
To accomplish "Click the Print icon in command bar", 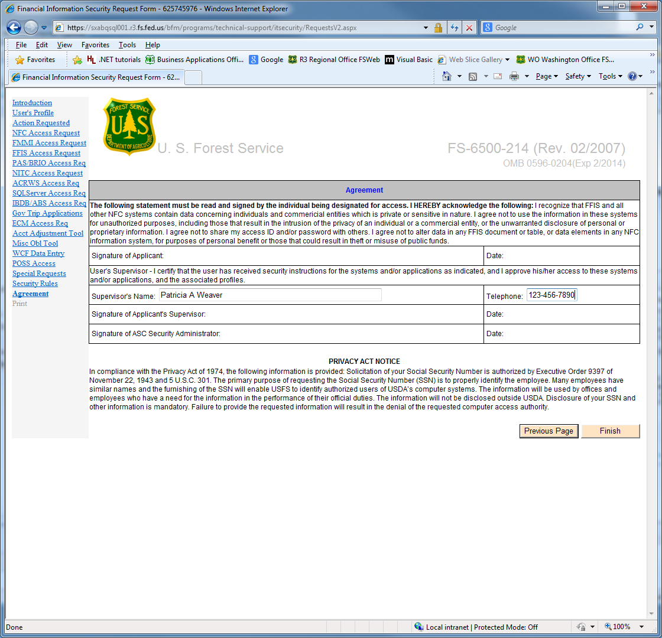I will click(x=514, y=76).
